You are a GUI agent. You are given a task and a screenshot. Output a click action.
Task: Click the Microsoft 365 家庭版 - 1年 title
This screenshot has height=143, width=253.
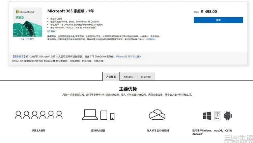(71, 11)
